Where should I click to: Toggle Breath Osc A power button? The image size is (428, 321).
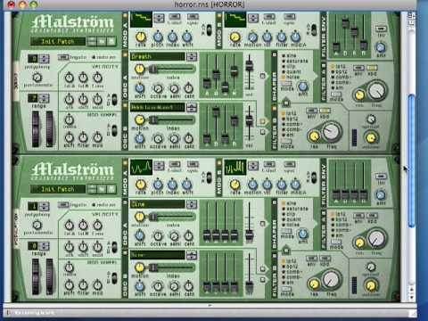tap(126, 55)
